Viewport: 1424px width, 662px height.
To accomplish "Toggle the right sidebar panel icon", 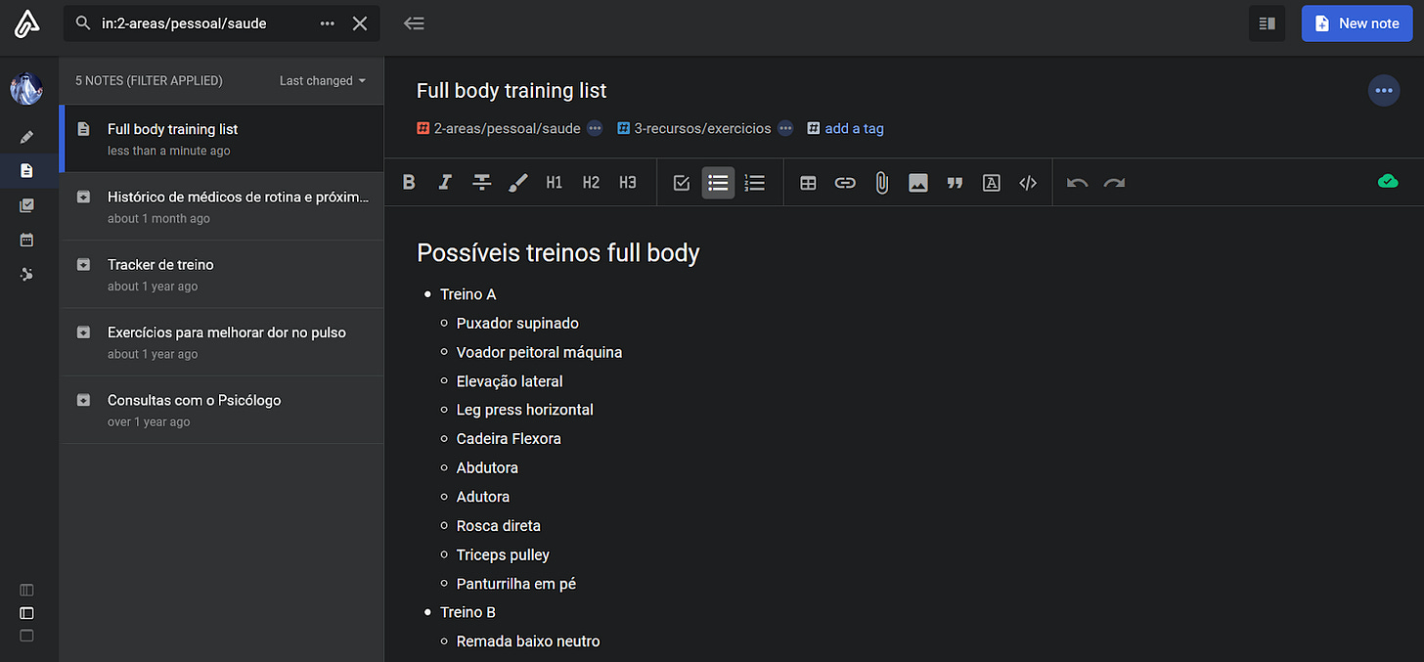I will point(1267,23).
